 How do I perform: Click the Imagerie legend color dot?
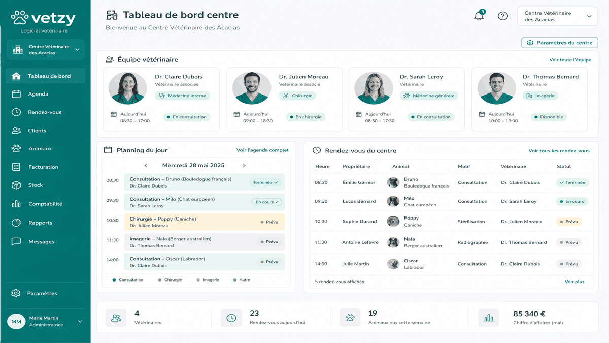pyautogui.click(x=197, y=280)
